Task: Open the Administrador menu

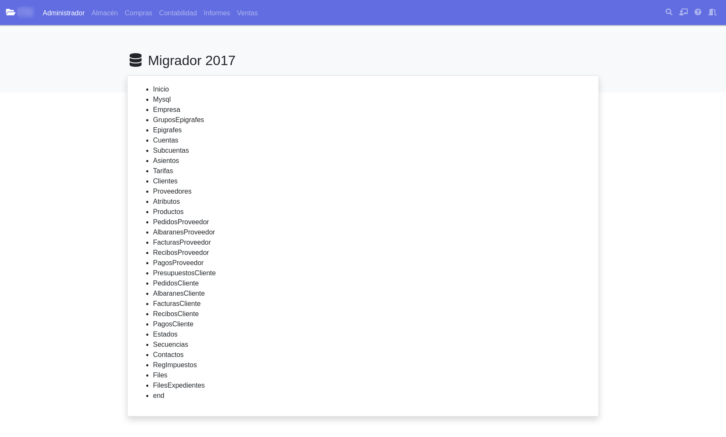Action: pos(63,13)
